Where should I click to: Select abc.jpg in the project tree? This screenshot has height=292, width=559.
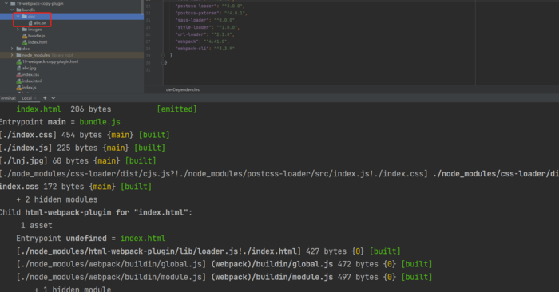point(29,68)
